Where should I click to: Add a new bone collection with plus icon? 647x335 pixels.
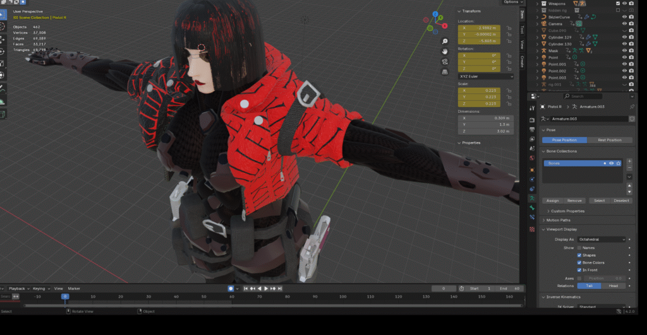(629, 162)
